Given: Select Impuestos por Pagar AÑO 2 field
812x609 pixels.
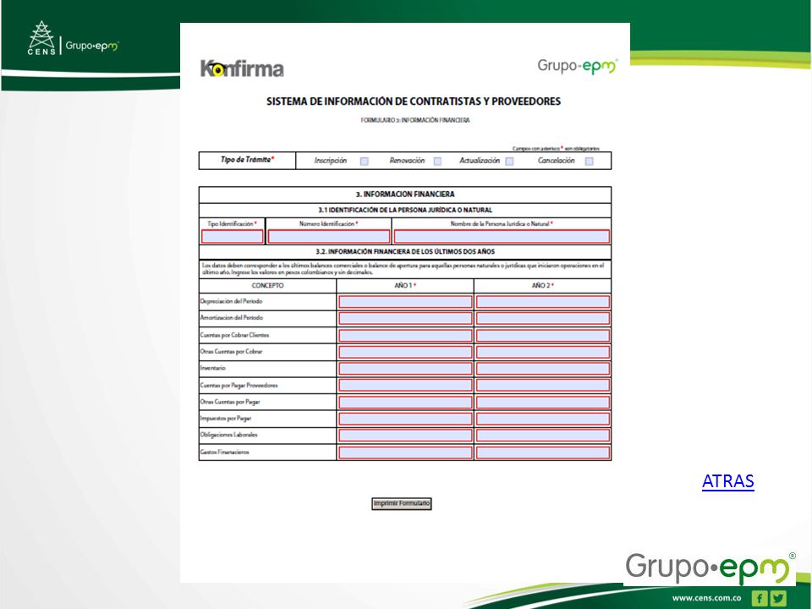Looking at the screenshot, I should click(x=543, y=419).
